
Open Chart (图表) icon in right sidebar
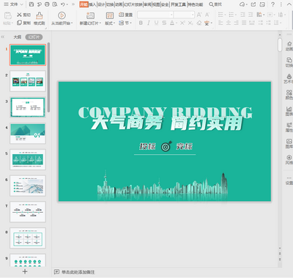click(289, 111)
